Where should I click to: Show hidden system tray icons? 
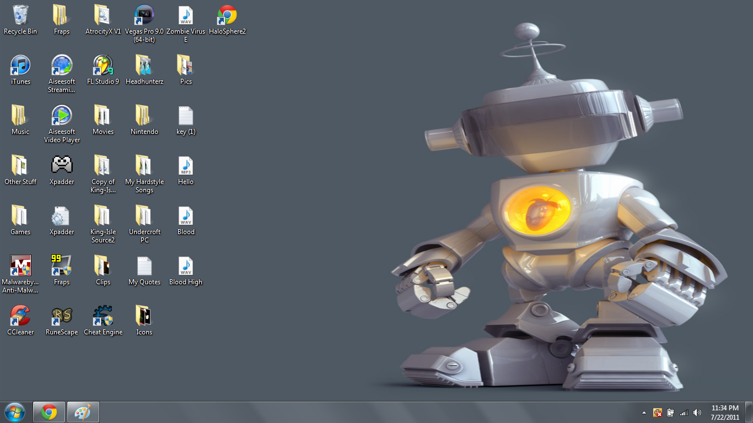point(644,413)
